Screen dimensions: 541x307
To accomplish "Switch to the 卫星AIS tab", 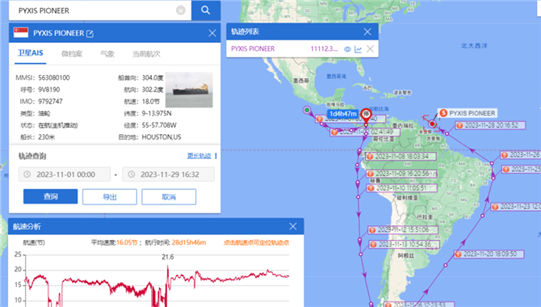I will coord(31,53).
